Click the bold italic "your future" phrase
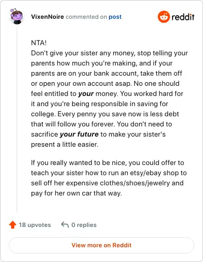Screen dimensions: 203x262 tap(79, 135)
